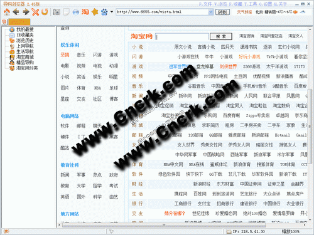Open a new blank page icon
This screenshot has height=235, width=314.
point(67,12)
